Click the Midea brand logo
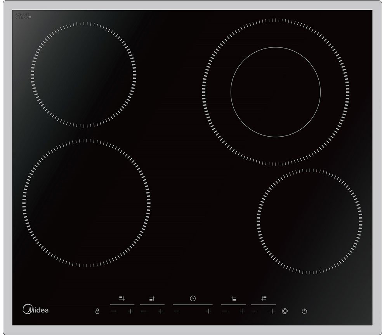 coord(36,309)
